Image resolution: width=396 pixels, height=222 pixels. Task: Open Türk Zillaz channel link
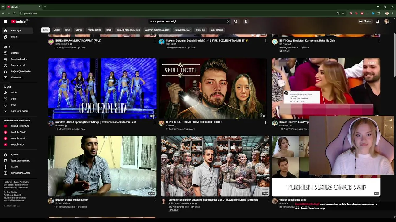point(171,44)
